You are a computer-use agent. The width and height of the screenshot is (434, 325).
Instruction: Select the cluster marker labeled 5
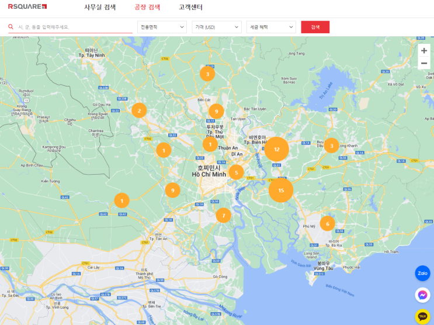(236, 172)
